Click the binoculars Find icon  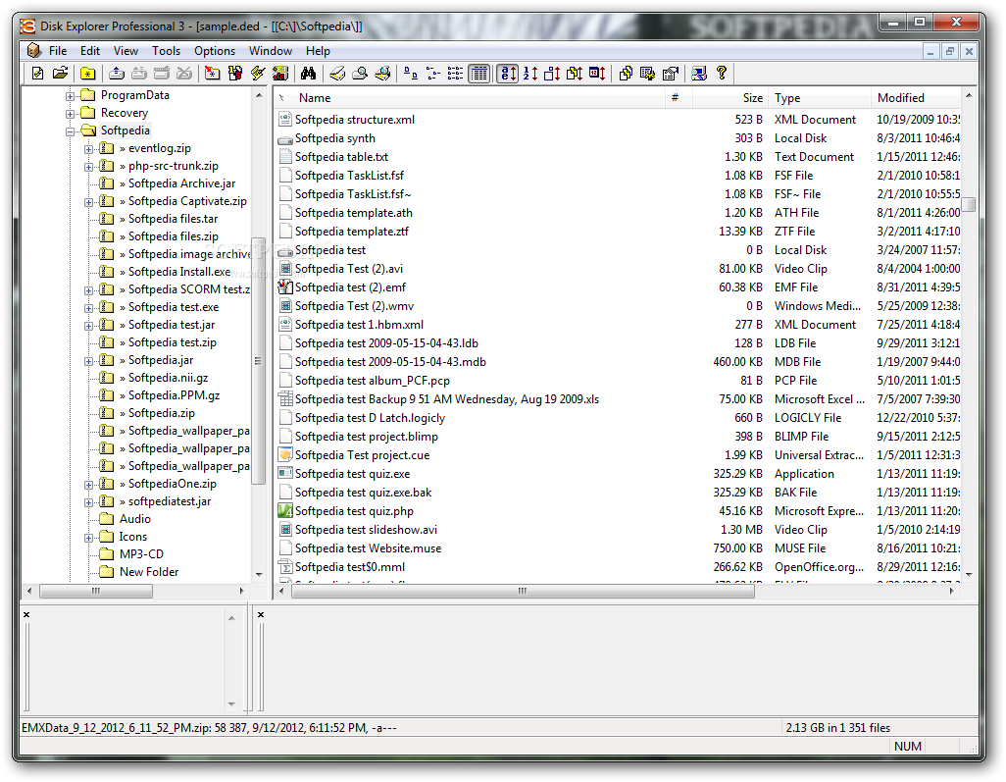click(x=308, y=74)
